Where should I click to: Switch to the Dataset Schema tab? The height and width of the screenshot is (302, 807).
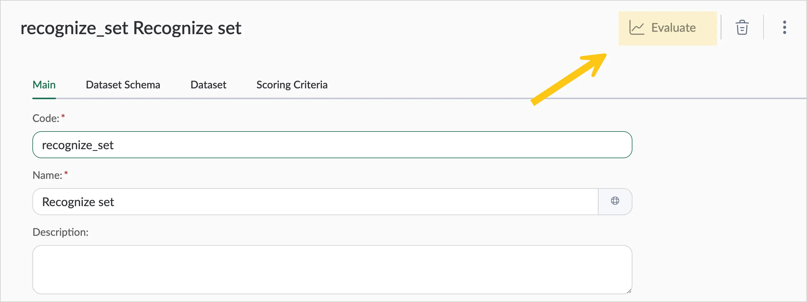click(123, 85)
